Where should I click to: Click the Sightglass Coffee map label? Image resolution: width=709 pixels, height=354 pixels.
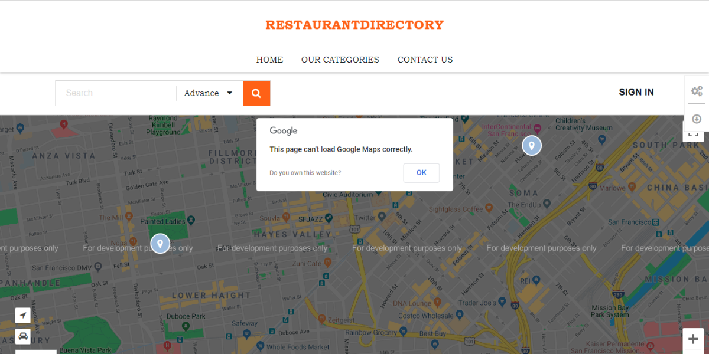pos(456,209)
